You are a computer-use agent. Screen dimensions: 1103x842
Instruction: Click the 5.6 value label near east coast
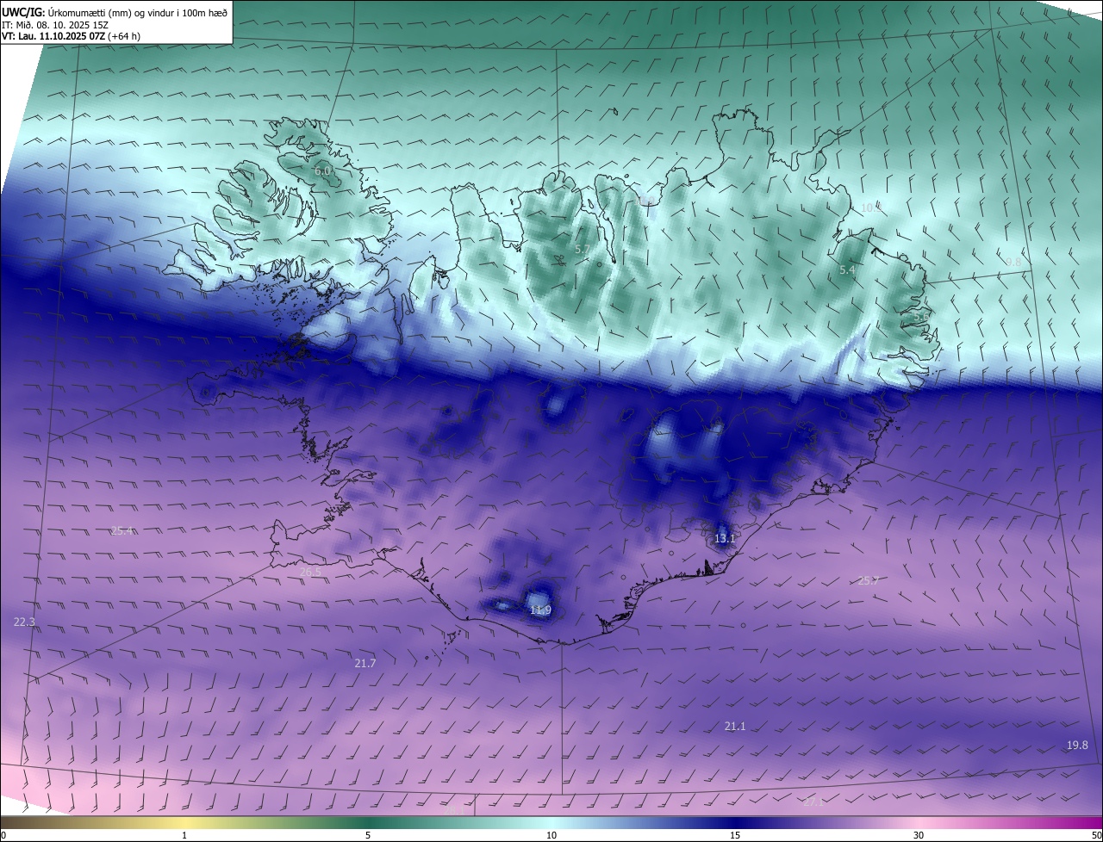(x=921, y=317)
